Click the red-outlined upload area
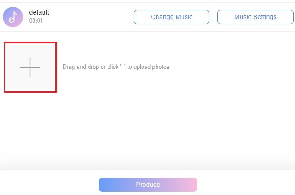295x195 pixels. [x=30, y=67]
